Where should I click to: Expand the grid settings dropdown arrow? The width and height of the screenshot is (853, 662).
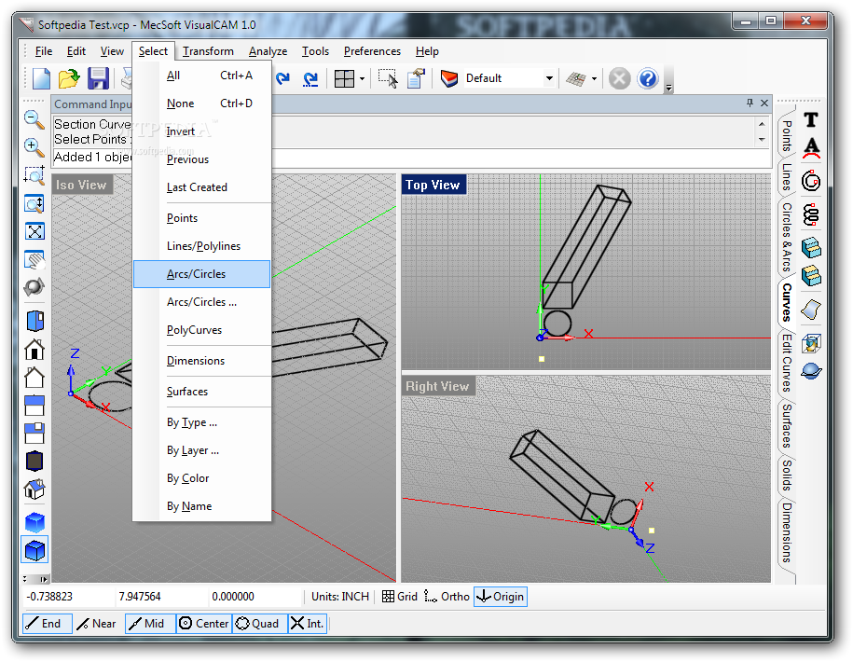[x=594, y=79]
